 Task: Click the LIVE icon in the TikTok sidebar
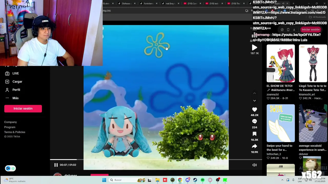pyautogui.click(x=7, y=73)
